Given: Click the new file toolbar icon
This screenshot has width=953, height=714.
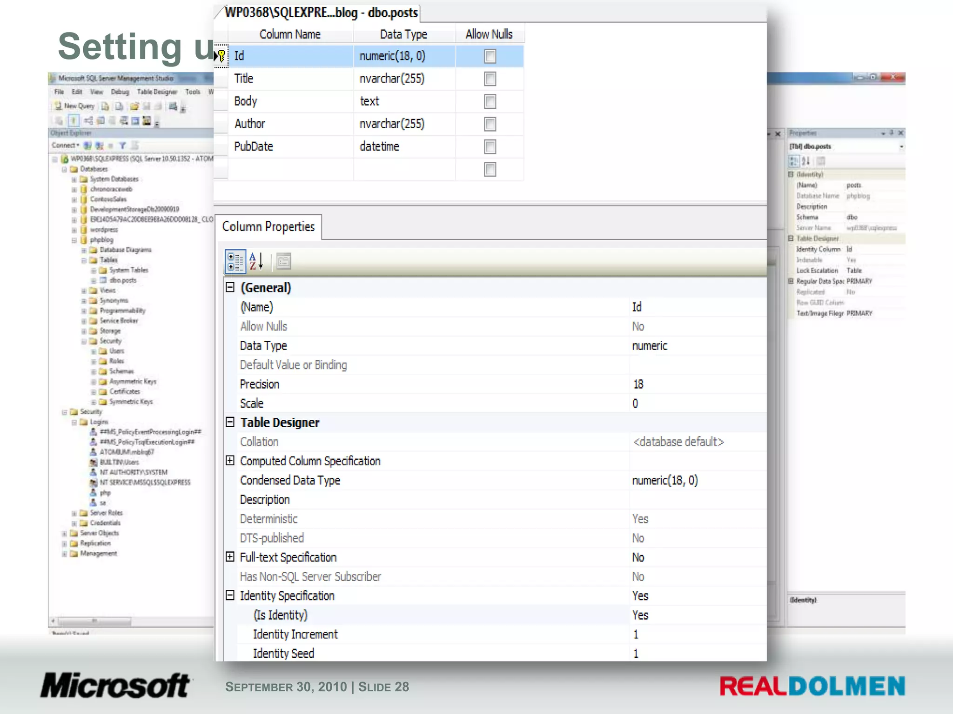Looking at the screenshot, I should 105,106.
